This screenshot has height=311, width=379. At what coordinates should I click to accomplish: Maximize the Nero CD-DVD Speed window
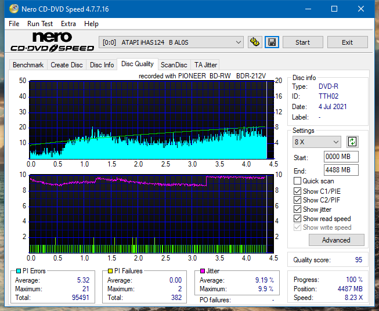(334, 9)
